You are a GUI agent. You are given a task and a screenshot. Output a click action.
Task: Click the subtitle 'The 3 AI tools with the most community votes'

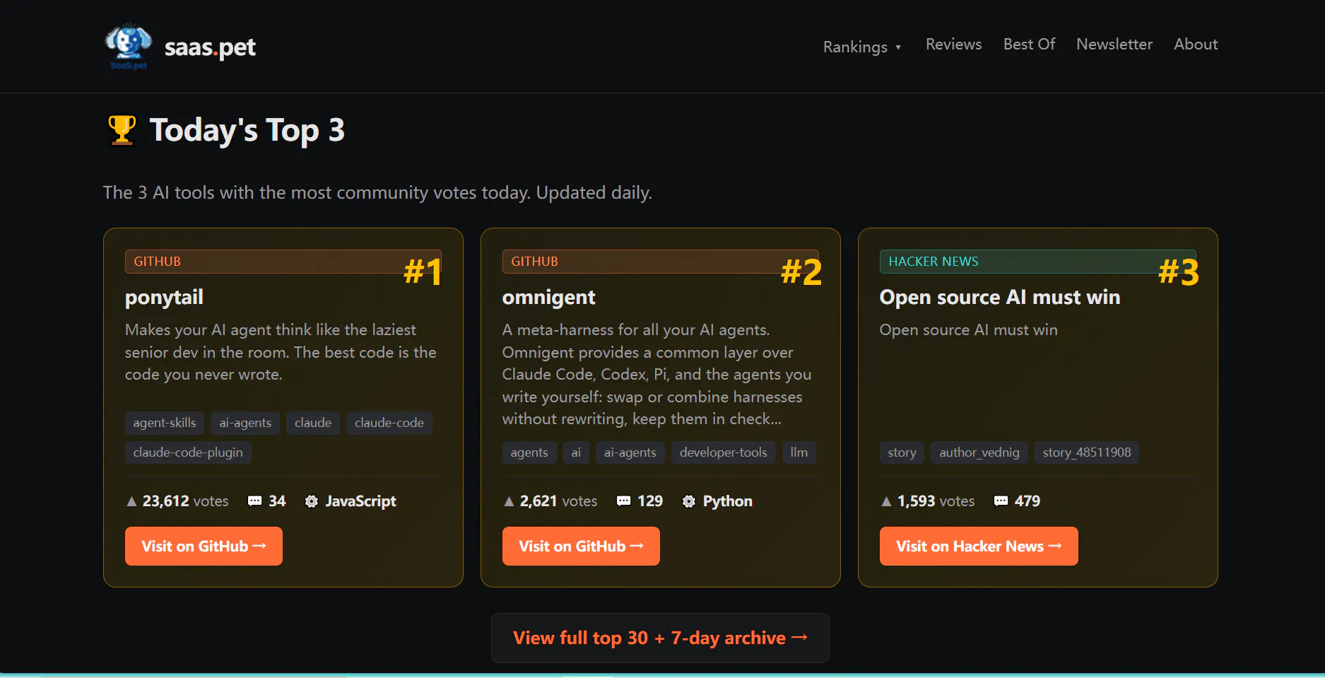(x=377, y=193)
